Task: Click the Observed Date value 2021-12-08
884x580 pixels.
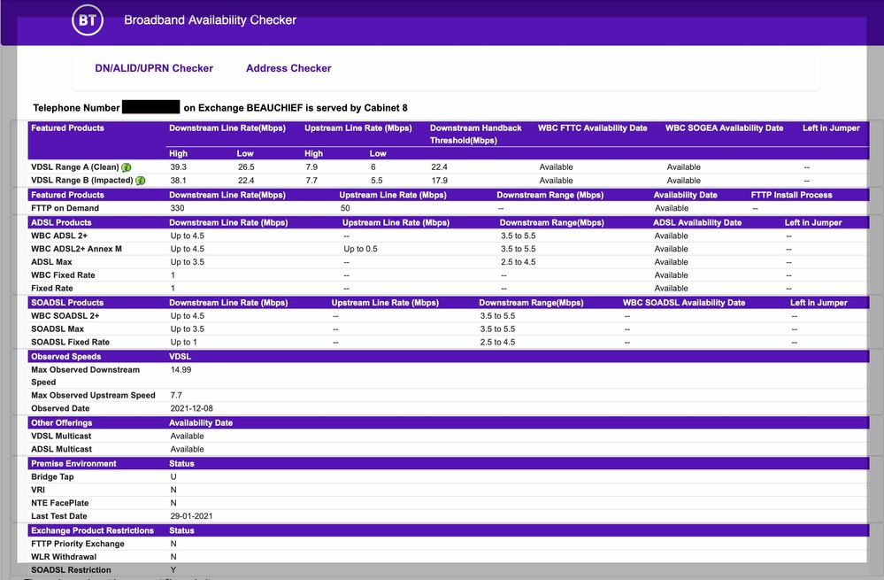Action: click(x=190, y=409)
